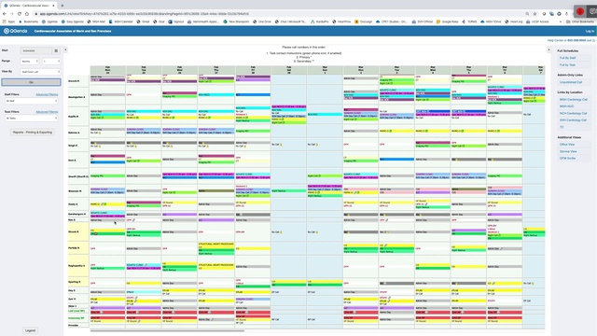597x336 pixels.
Task: Reload the page with the refresh icon
Action: pos(19,14)
